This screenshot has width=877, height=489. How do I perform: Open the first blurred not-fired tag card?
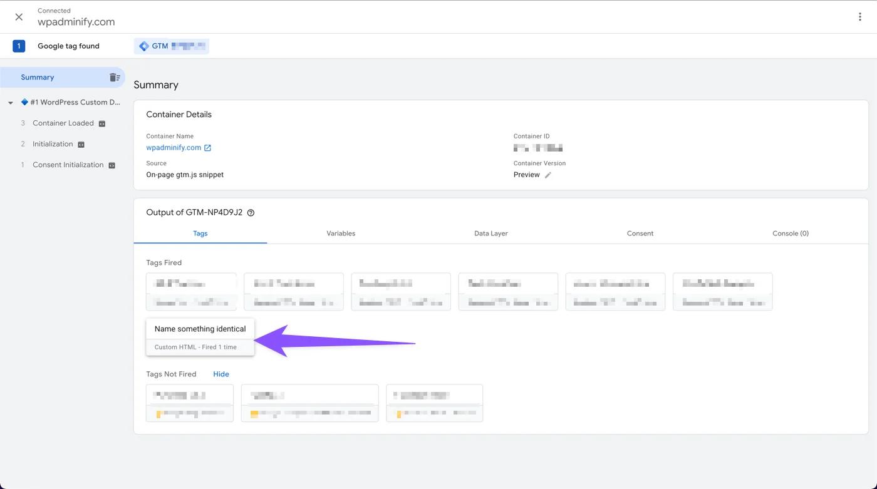point(190,403)
